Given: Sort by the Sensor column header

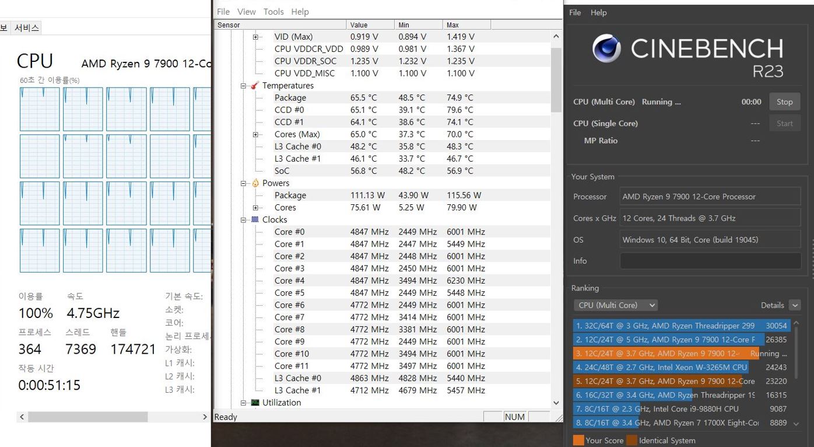Looking at the screenshot, I should 280,25.
